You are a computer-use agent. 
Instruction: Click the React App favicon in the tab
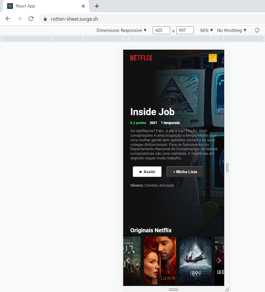coord(10,6)
